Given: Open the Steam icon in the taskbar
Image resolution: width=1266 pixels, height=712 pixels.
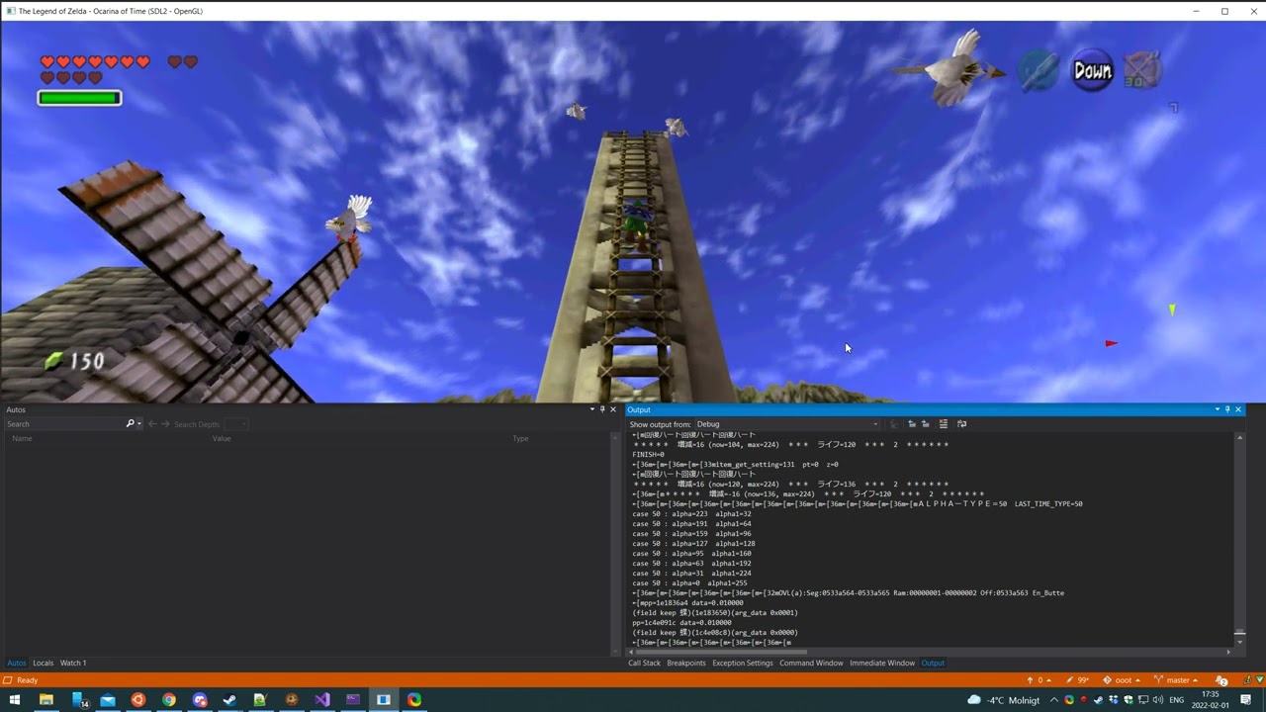Looking at the screenshot, I should (229, 700).
